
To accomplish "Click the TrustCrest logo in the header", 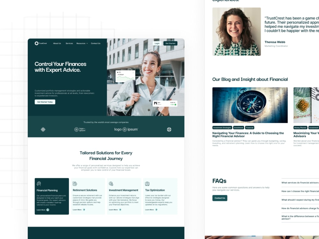I will coord(41,43).
